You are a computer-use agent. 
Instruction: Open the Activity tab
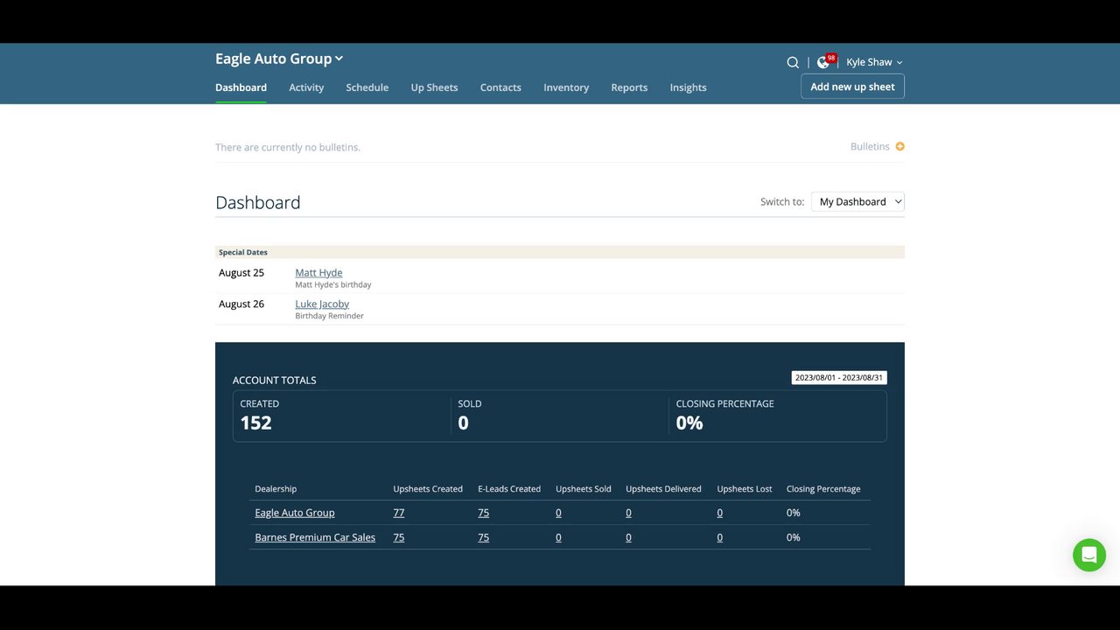click(306, 87)
